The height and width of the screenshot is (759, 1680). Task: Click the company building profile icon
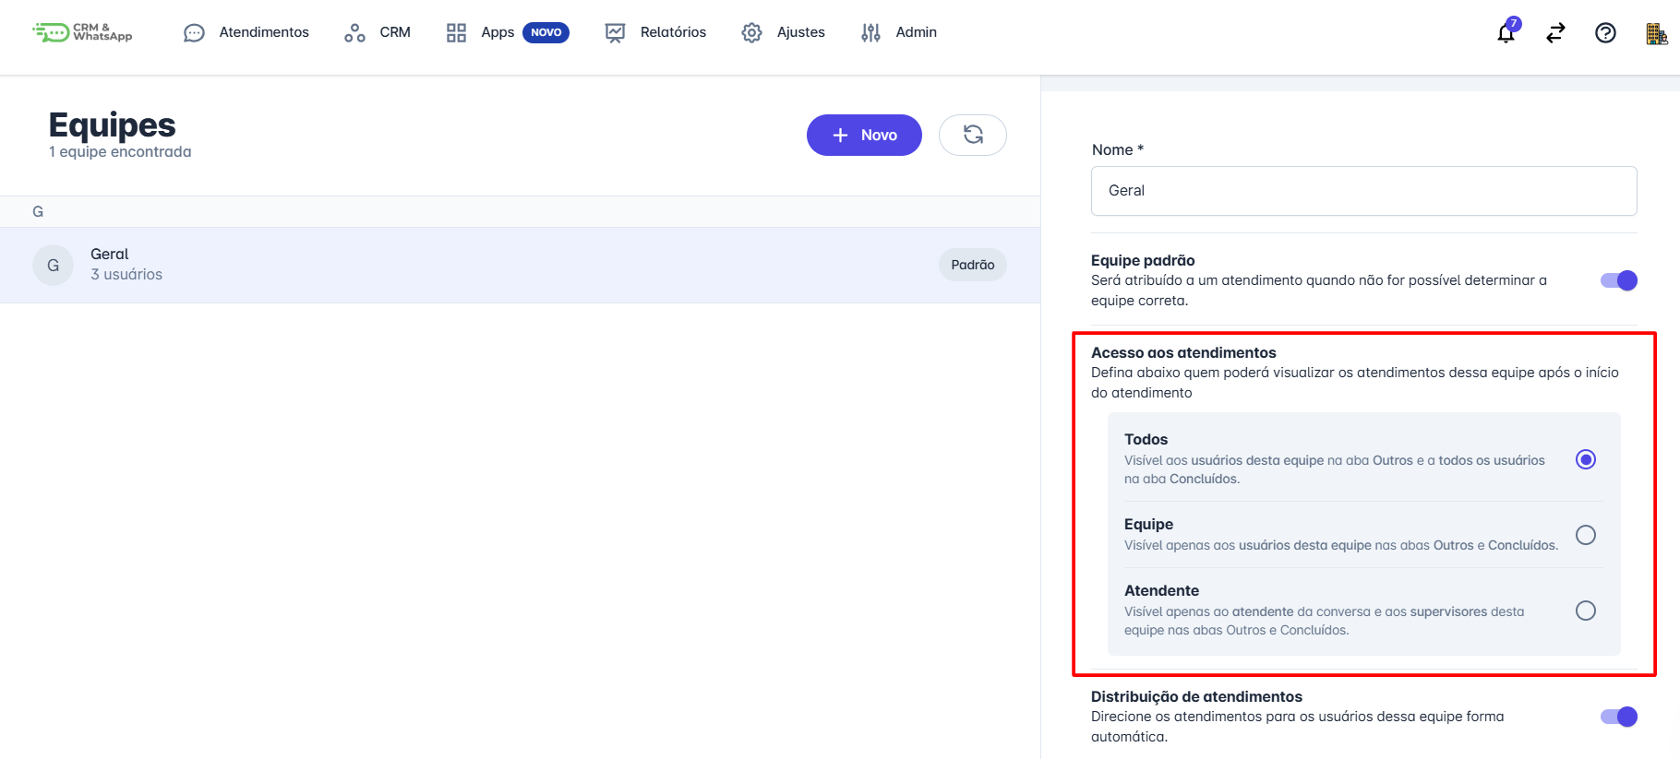click(1656, 33)
